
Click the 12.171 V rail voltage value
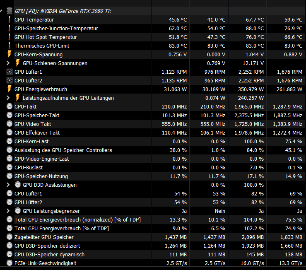tap(253, 63)
